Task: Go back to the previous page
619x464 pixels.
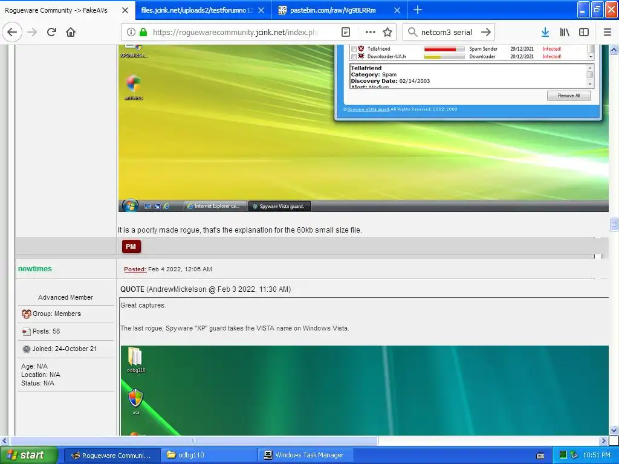Action: pyautogui.click(x=12, y=32)
